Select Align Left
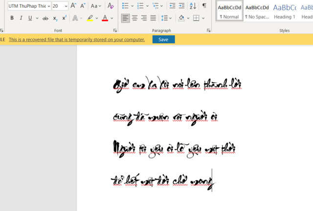The height and width of the screenshot is (211, 313). pos(126,18)
